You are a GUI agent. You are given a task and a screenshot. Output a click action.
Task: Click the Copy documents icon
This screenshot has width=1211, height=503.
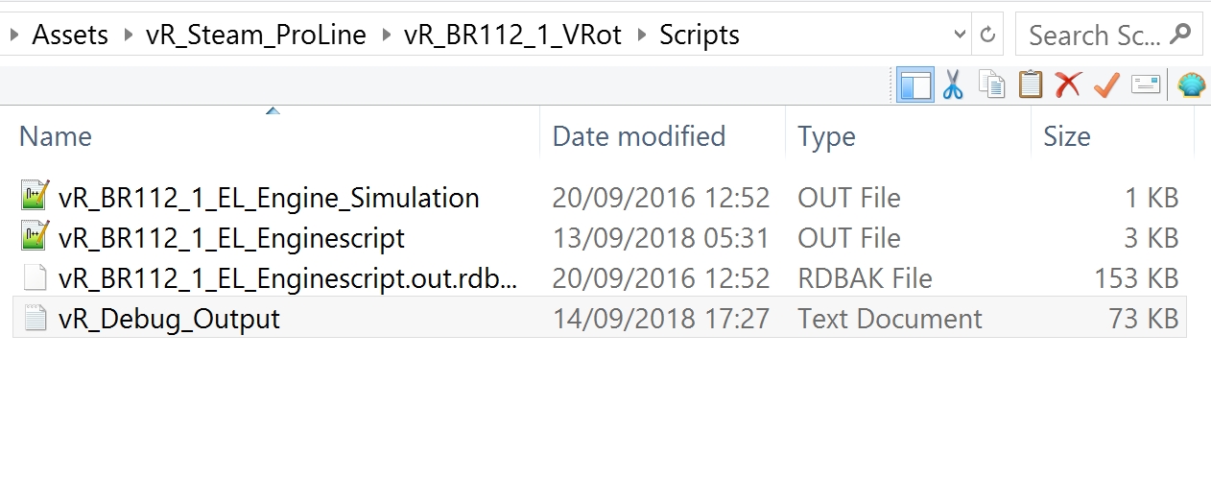click(x=991, y=85)
